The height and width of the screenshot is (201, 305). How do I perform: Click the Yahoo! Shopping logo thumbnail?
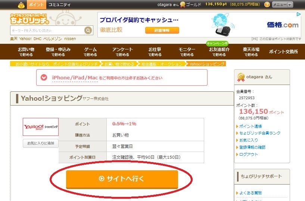click(x=41, y=127)
